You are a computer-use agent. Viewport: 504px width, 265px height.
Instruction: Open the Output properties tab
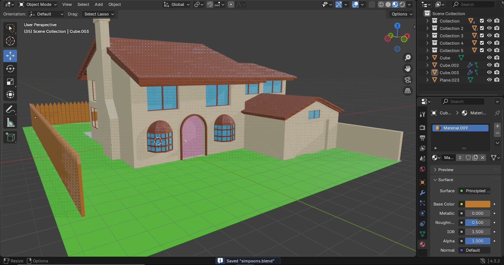(x=423, y=138)
